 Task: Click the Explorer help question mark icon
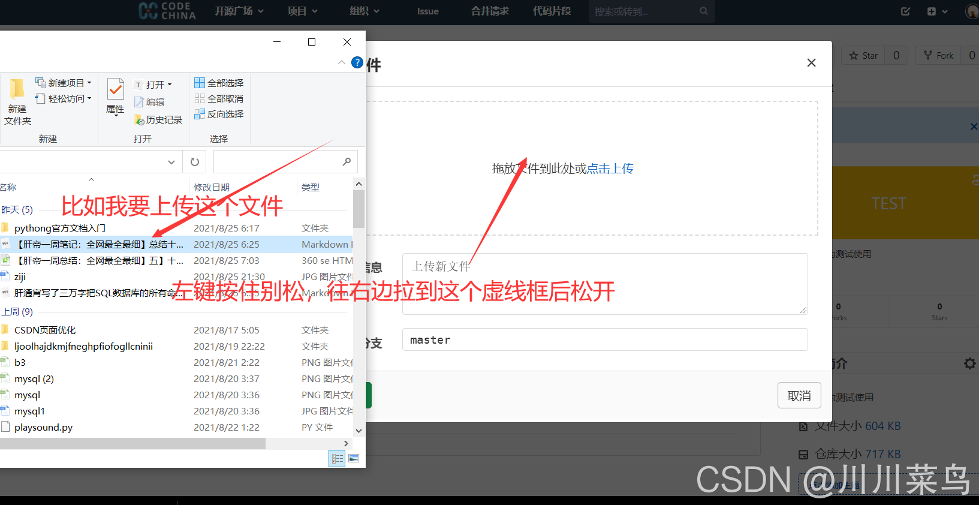pos(357,62)
